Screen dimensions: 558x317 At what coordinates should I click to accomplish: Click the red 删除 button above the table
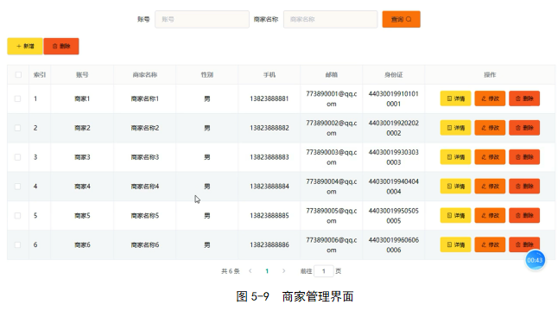coord(61,47)
